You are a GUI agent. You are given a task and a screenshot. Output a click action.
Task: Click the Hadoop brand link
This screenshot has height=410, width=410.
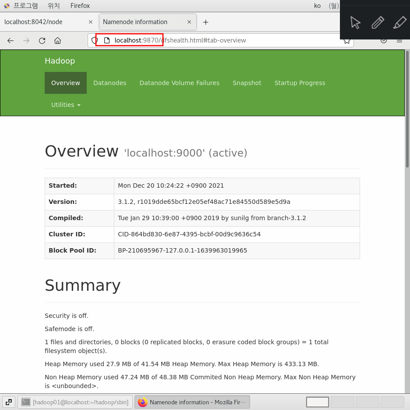click(60, 61)
